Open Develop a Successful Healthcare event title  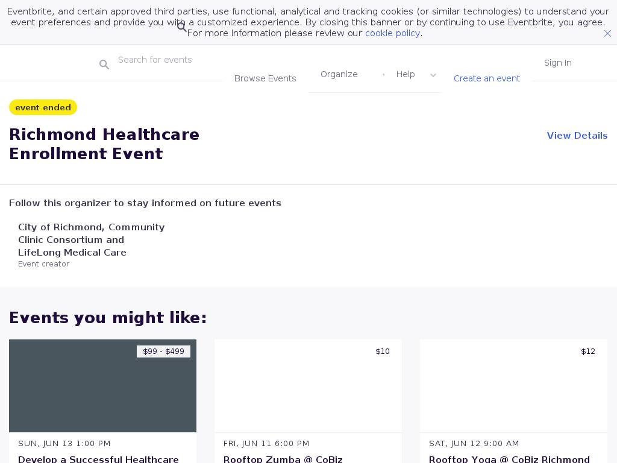coord(98,459)
